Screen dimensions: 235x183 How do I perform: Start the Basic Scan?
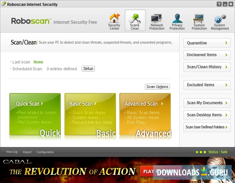point(90,114)
